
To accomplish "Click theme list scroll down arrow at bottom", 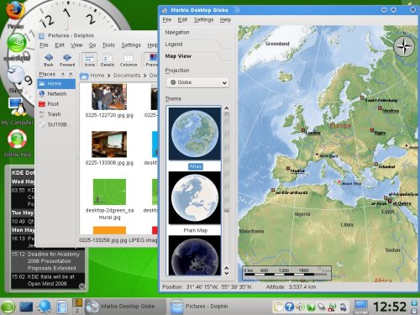I will 227,273.
